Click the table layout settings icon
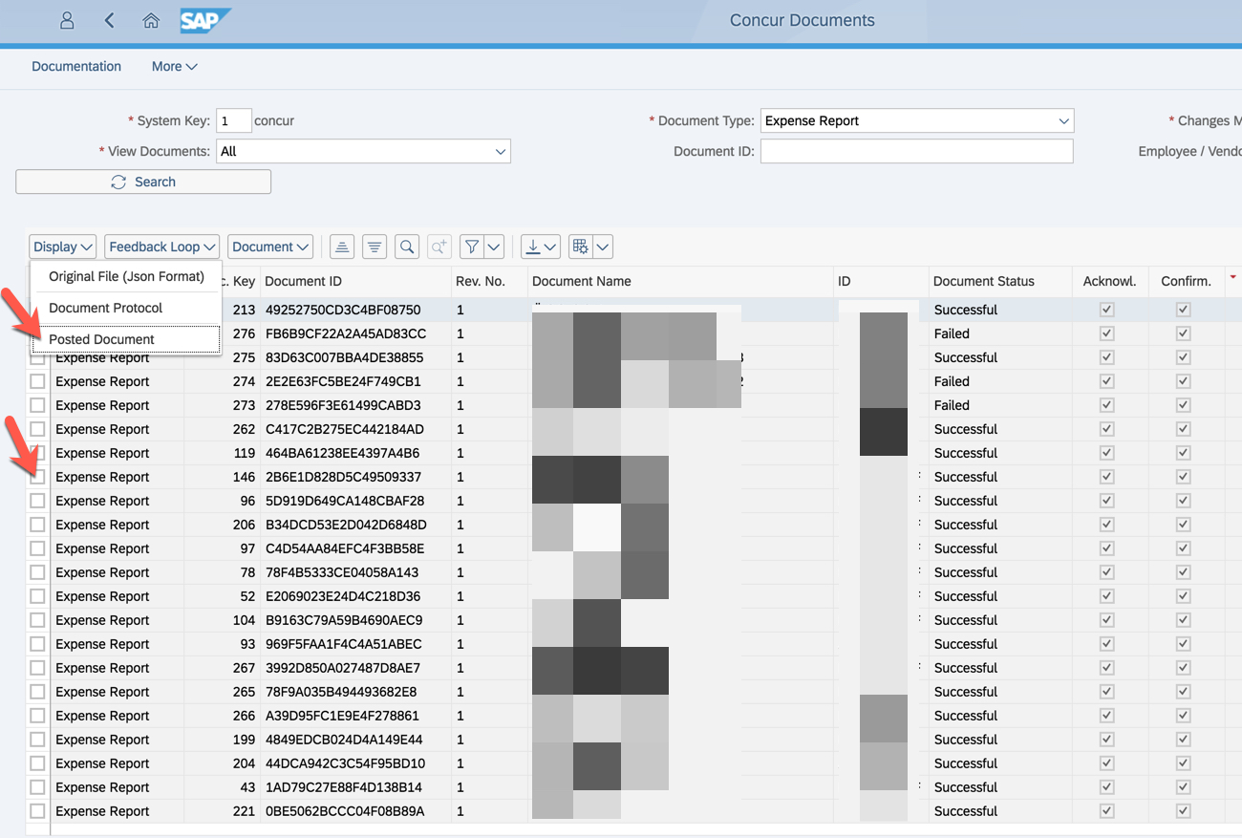Screen dimensions: 1242x838 (x=580, y=247)
